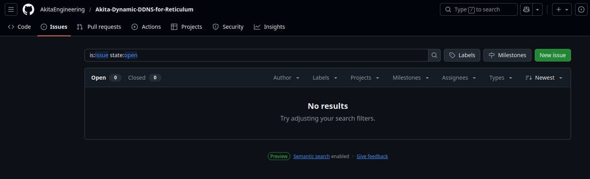Open Copilot chat icon
This screenshot has height=179, width=590.
point(526,9)
